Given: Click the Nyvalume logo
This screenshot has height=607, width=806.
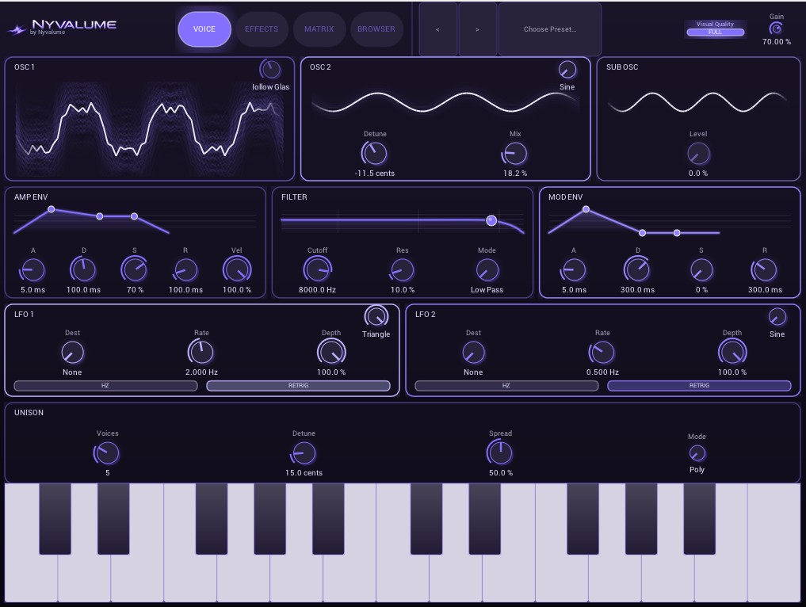Looking at the screenshot, I should [x=62, y=28].
